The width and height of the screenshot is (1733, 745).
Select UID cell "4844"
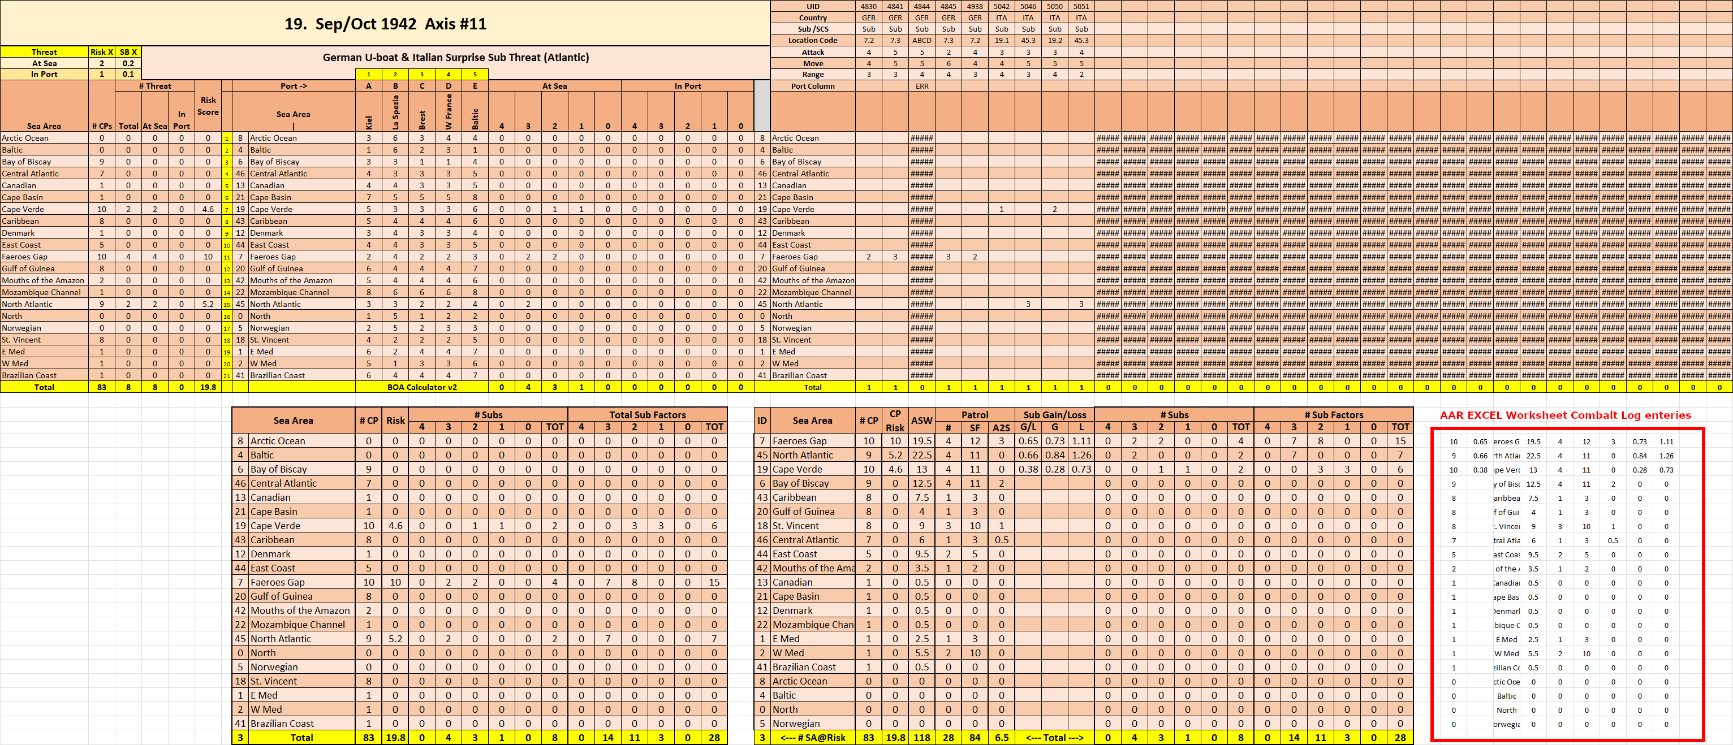click(x=922, y=6)
